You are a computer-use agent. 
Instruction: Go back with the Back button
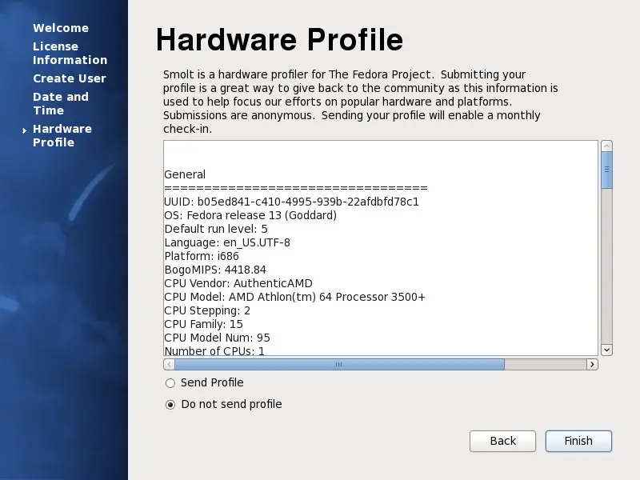(502, 441)
